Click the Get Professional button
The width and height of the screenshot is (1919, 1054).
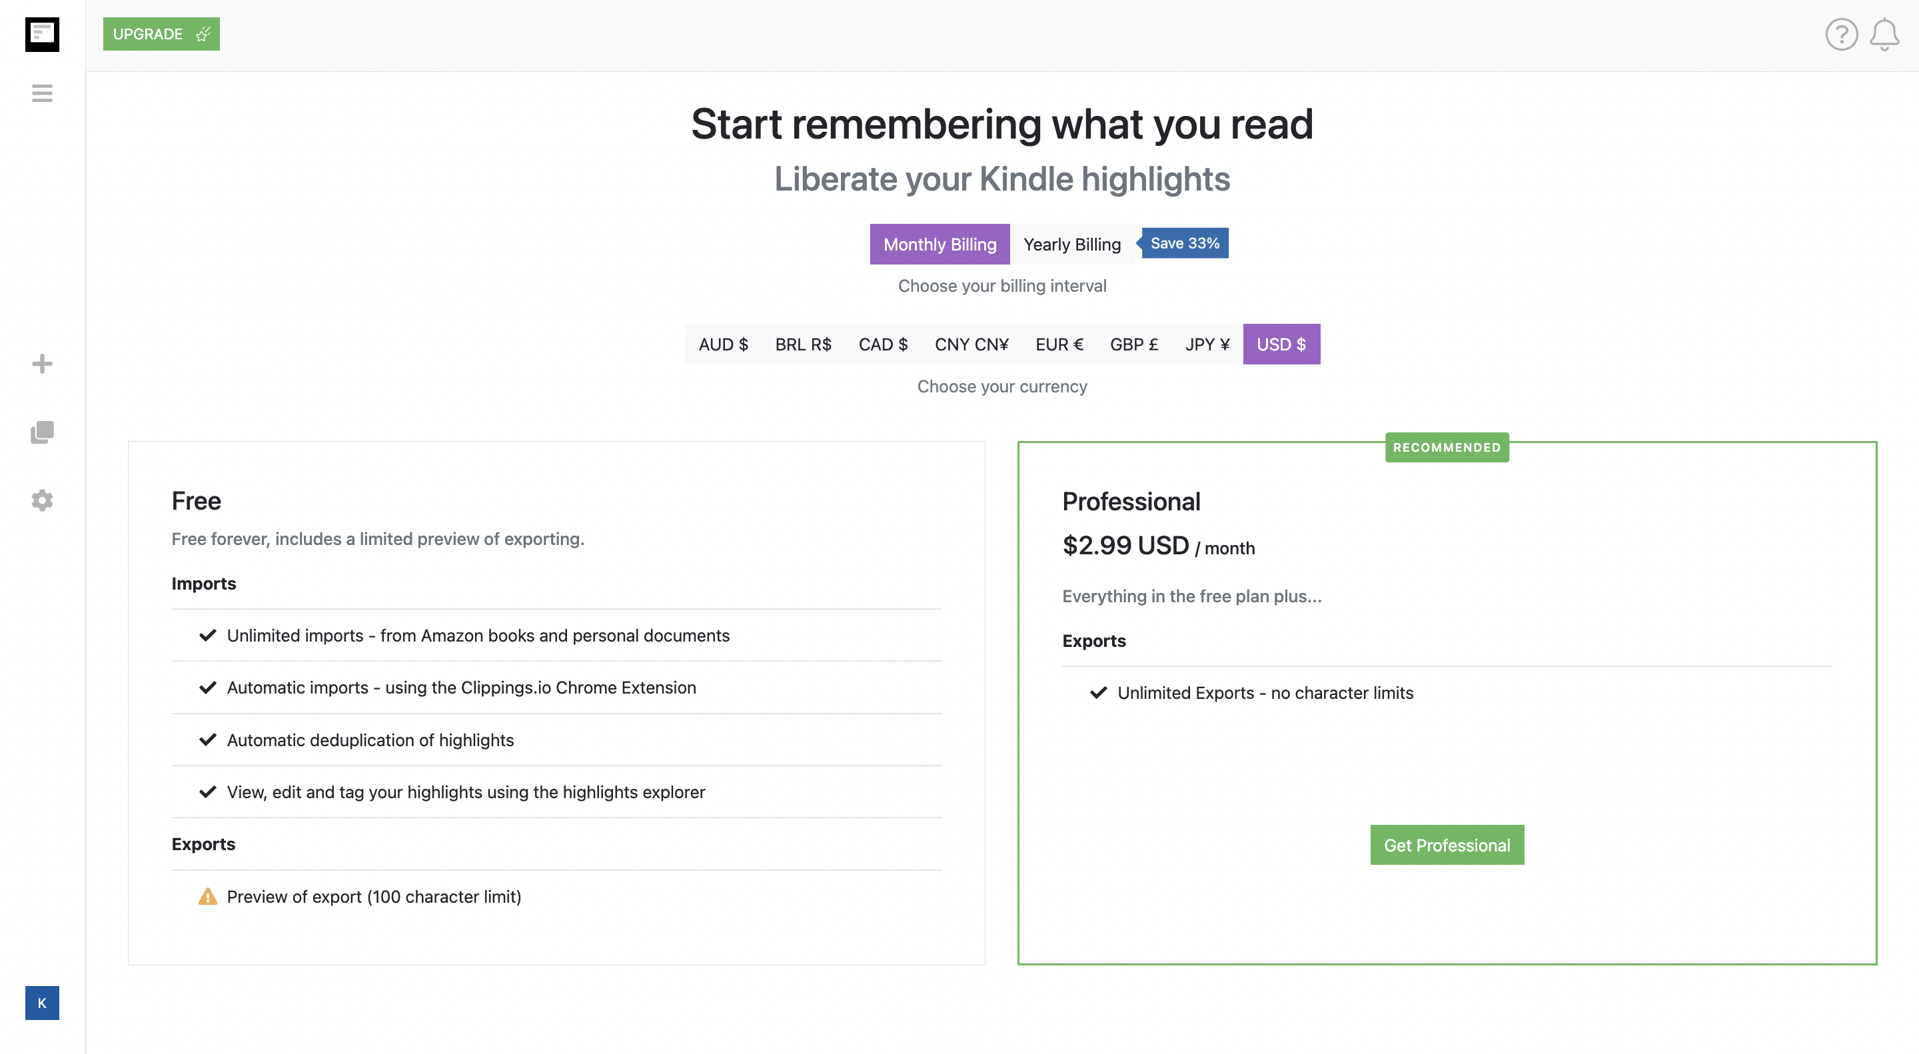pos(1447,845)
